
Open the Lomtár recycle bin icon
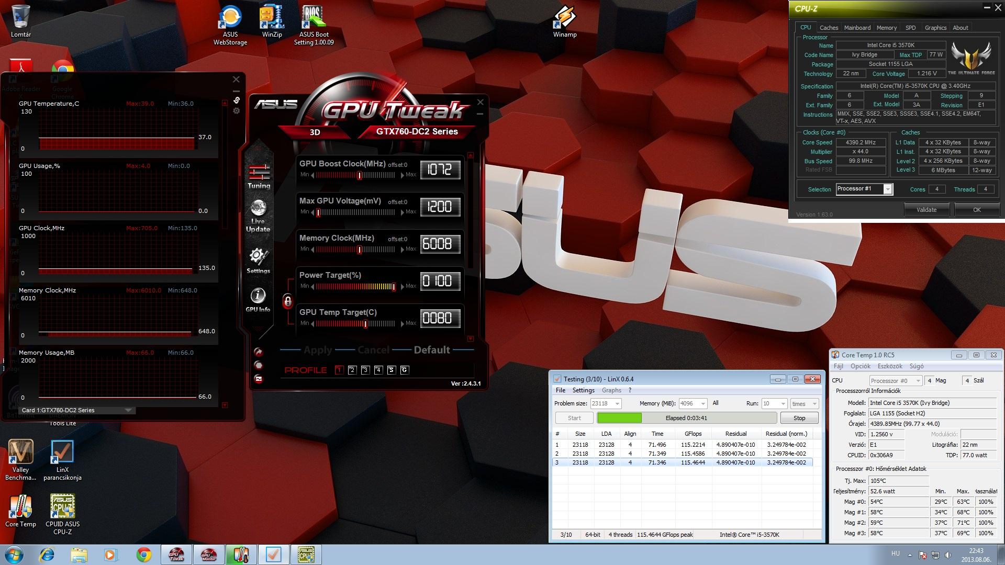[x=21, y=21]
